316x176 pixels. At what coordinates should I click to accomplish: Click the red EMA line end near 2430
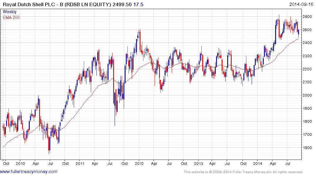click(298, 39)
